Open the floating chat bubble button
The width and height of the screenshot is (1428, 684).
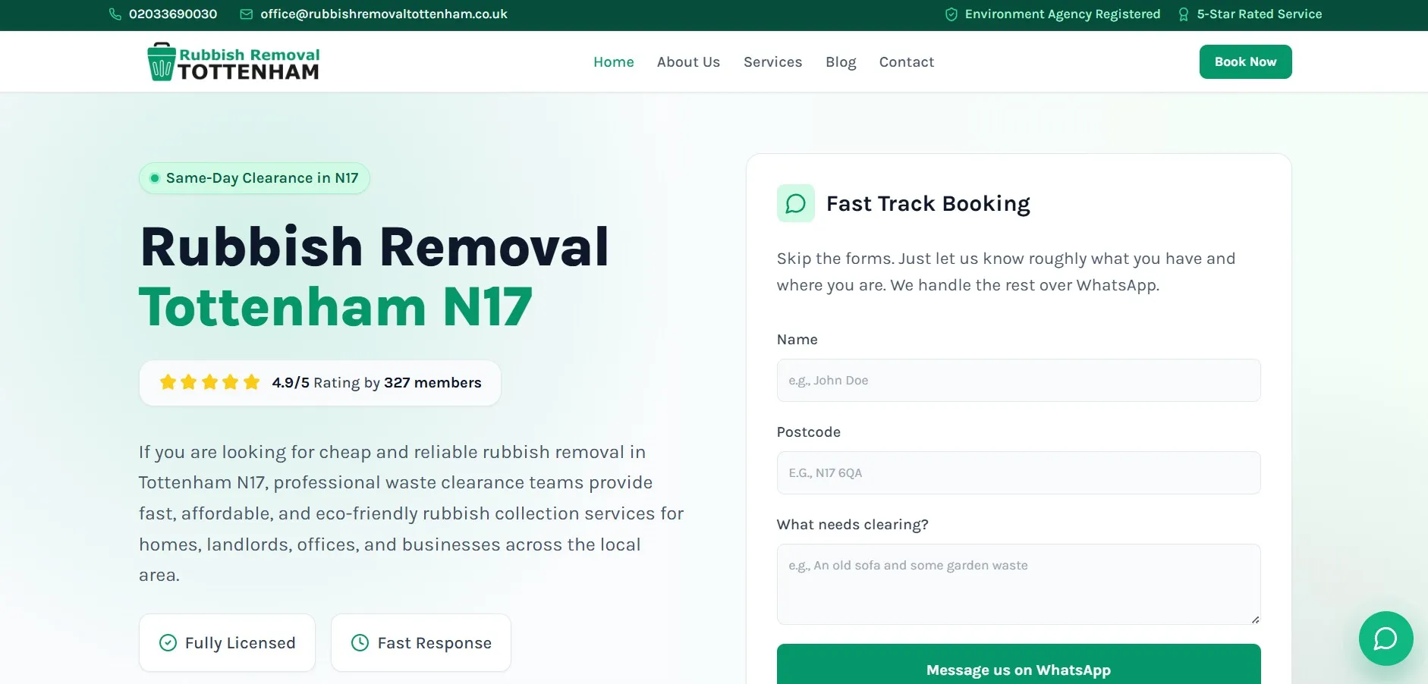pos(1386,639)
